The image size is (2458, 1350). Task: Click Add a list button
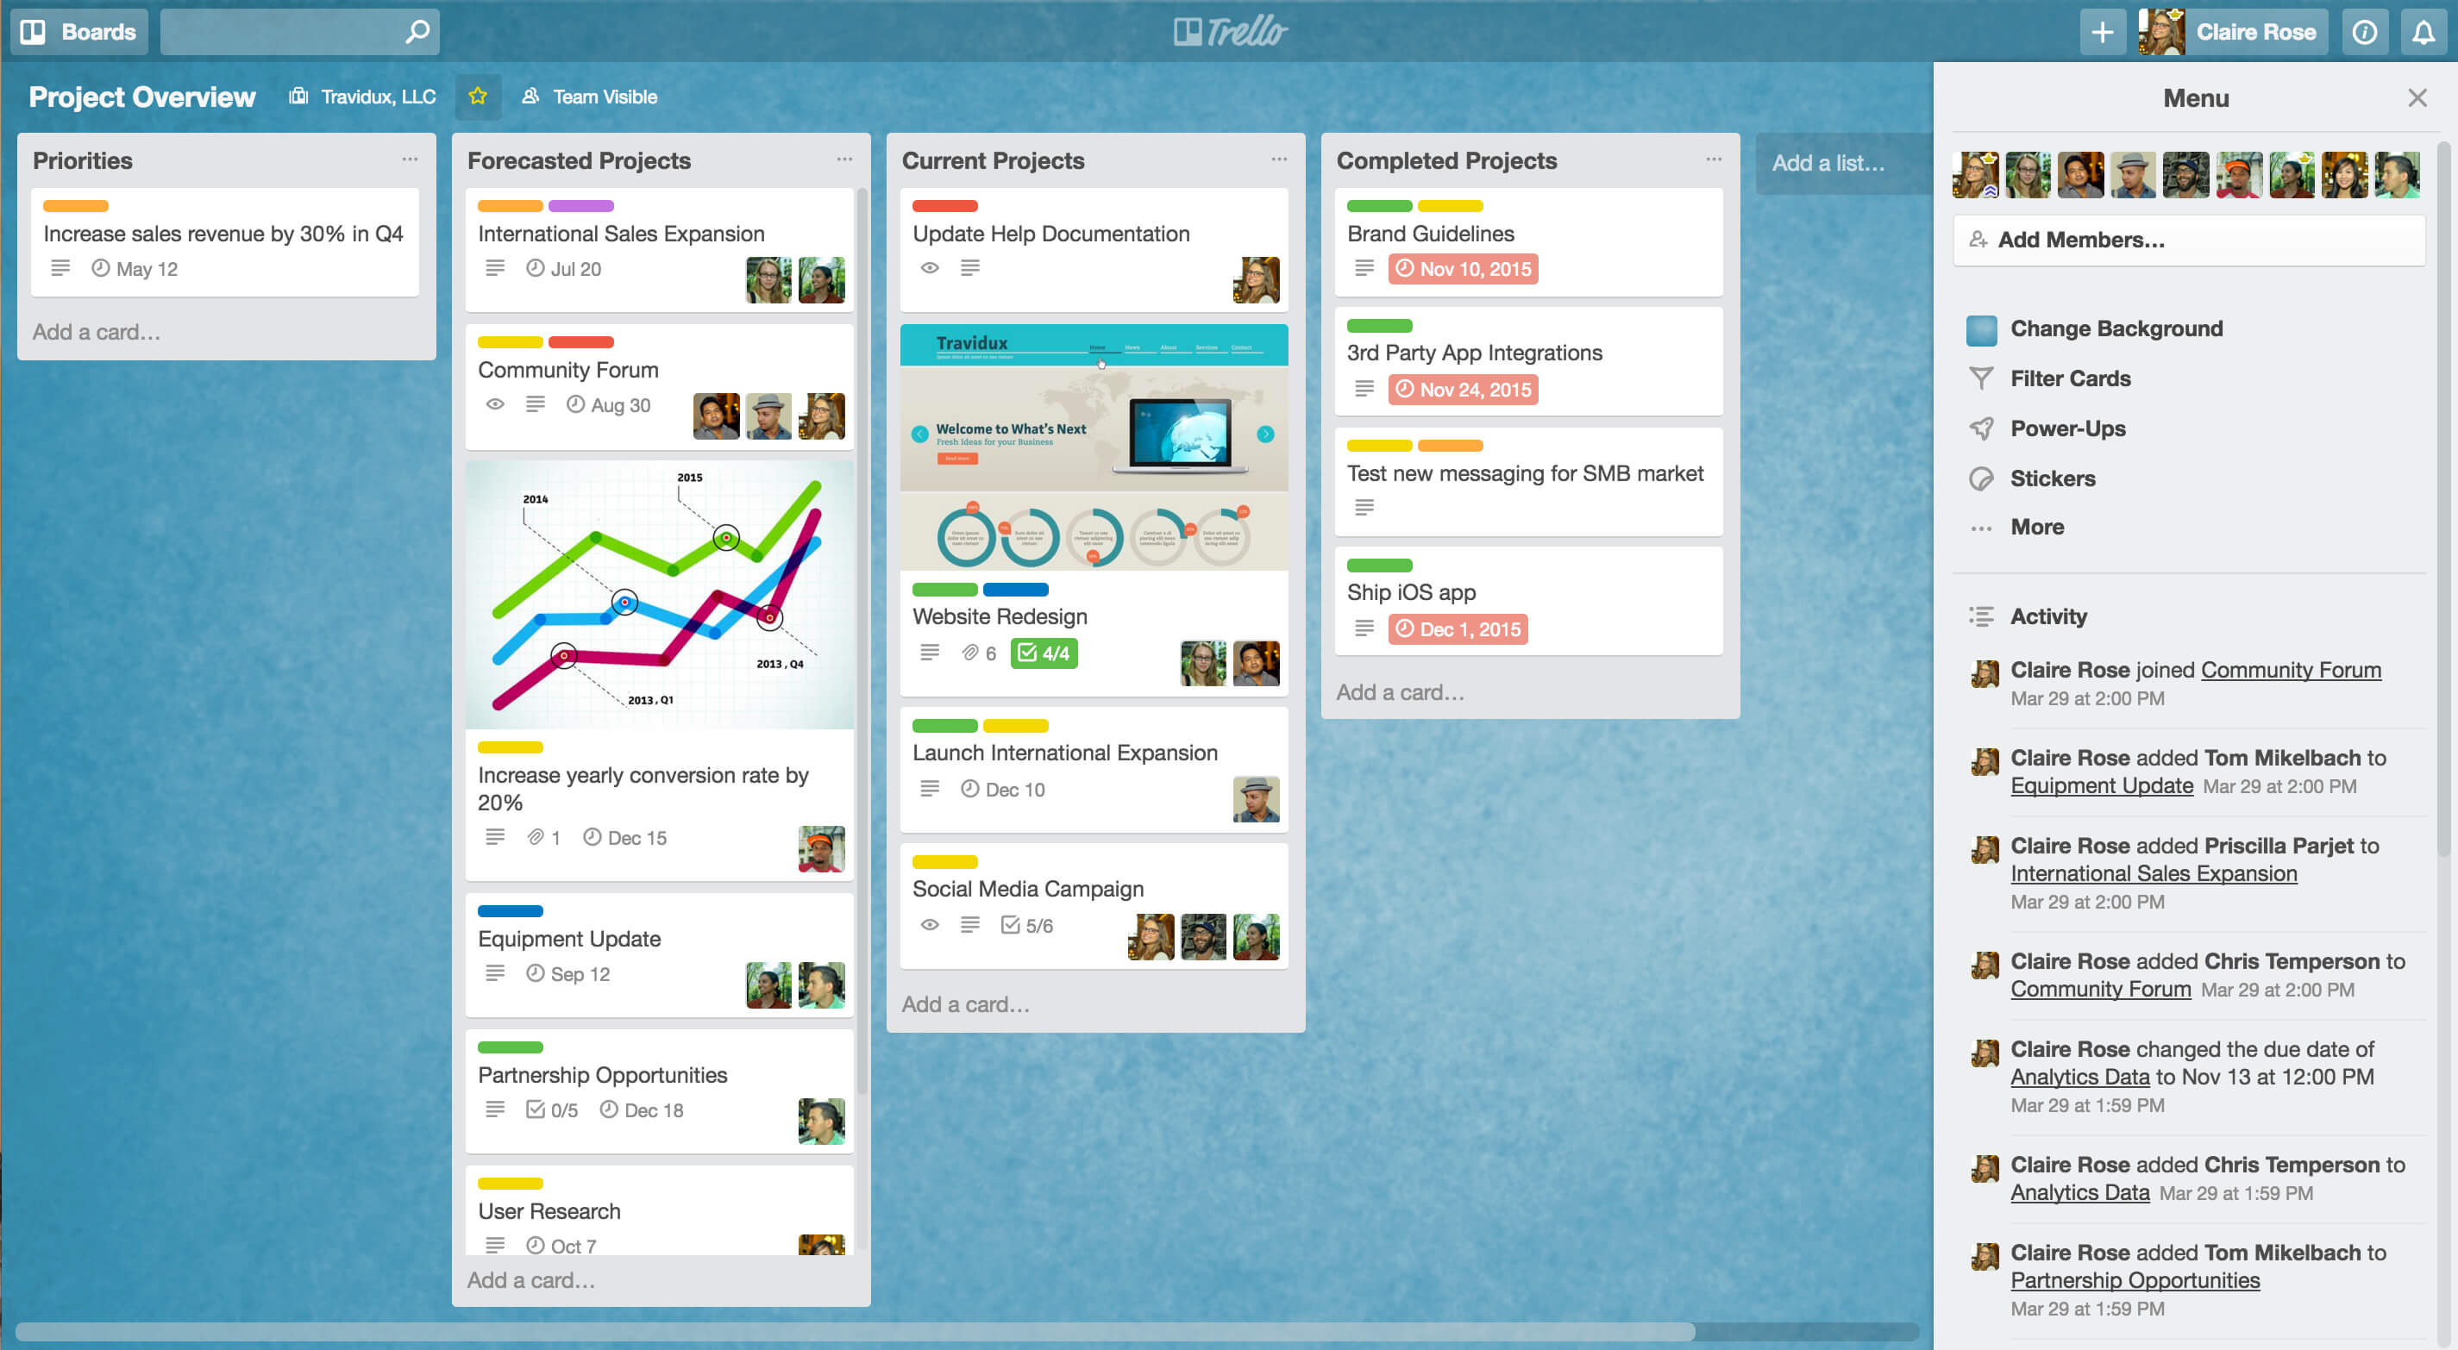[x=1826, y=161]
